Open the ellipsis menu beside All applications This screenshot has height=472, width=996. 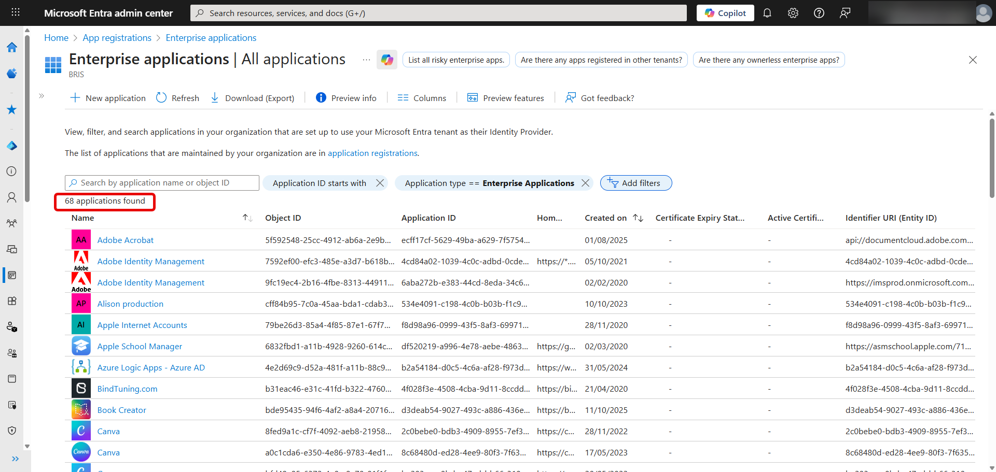[366, 60]
